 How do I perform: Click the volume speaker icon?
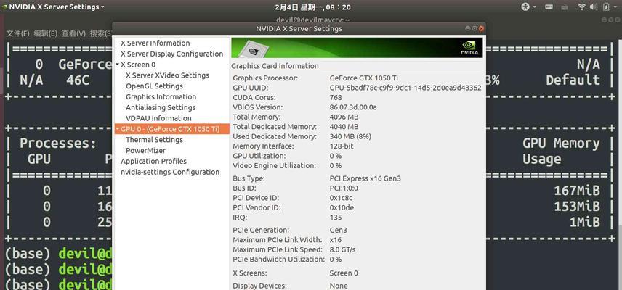(x=594, y=7)
